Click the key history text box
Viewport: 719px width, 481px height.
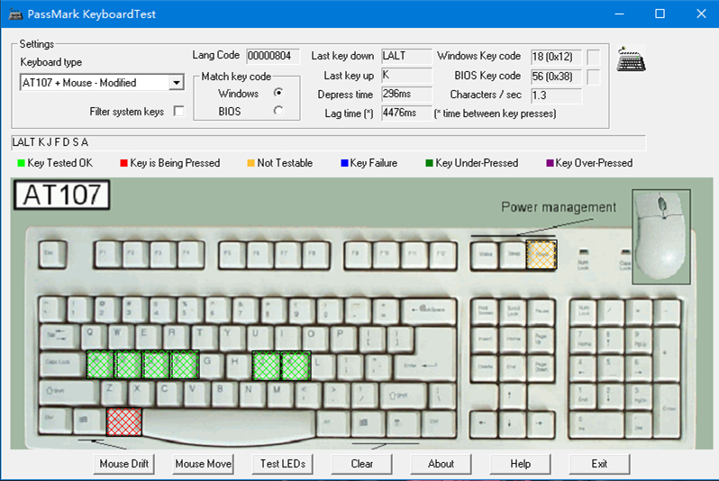coord(328,142)
